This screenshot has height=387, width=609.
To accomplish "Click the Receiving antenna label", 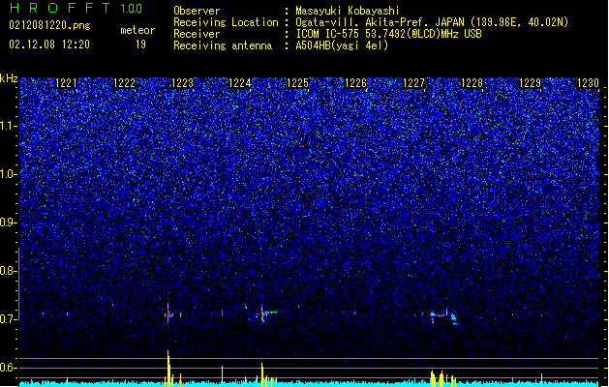I will click(223, 45).
